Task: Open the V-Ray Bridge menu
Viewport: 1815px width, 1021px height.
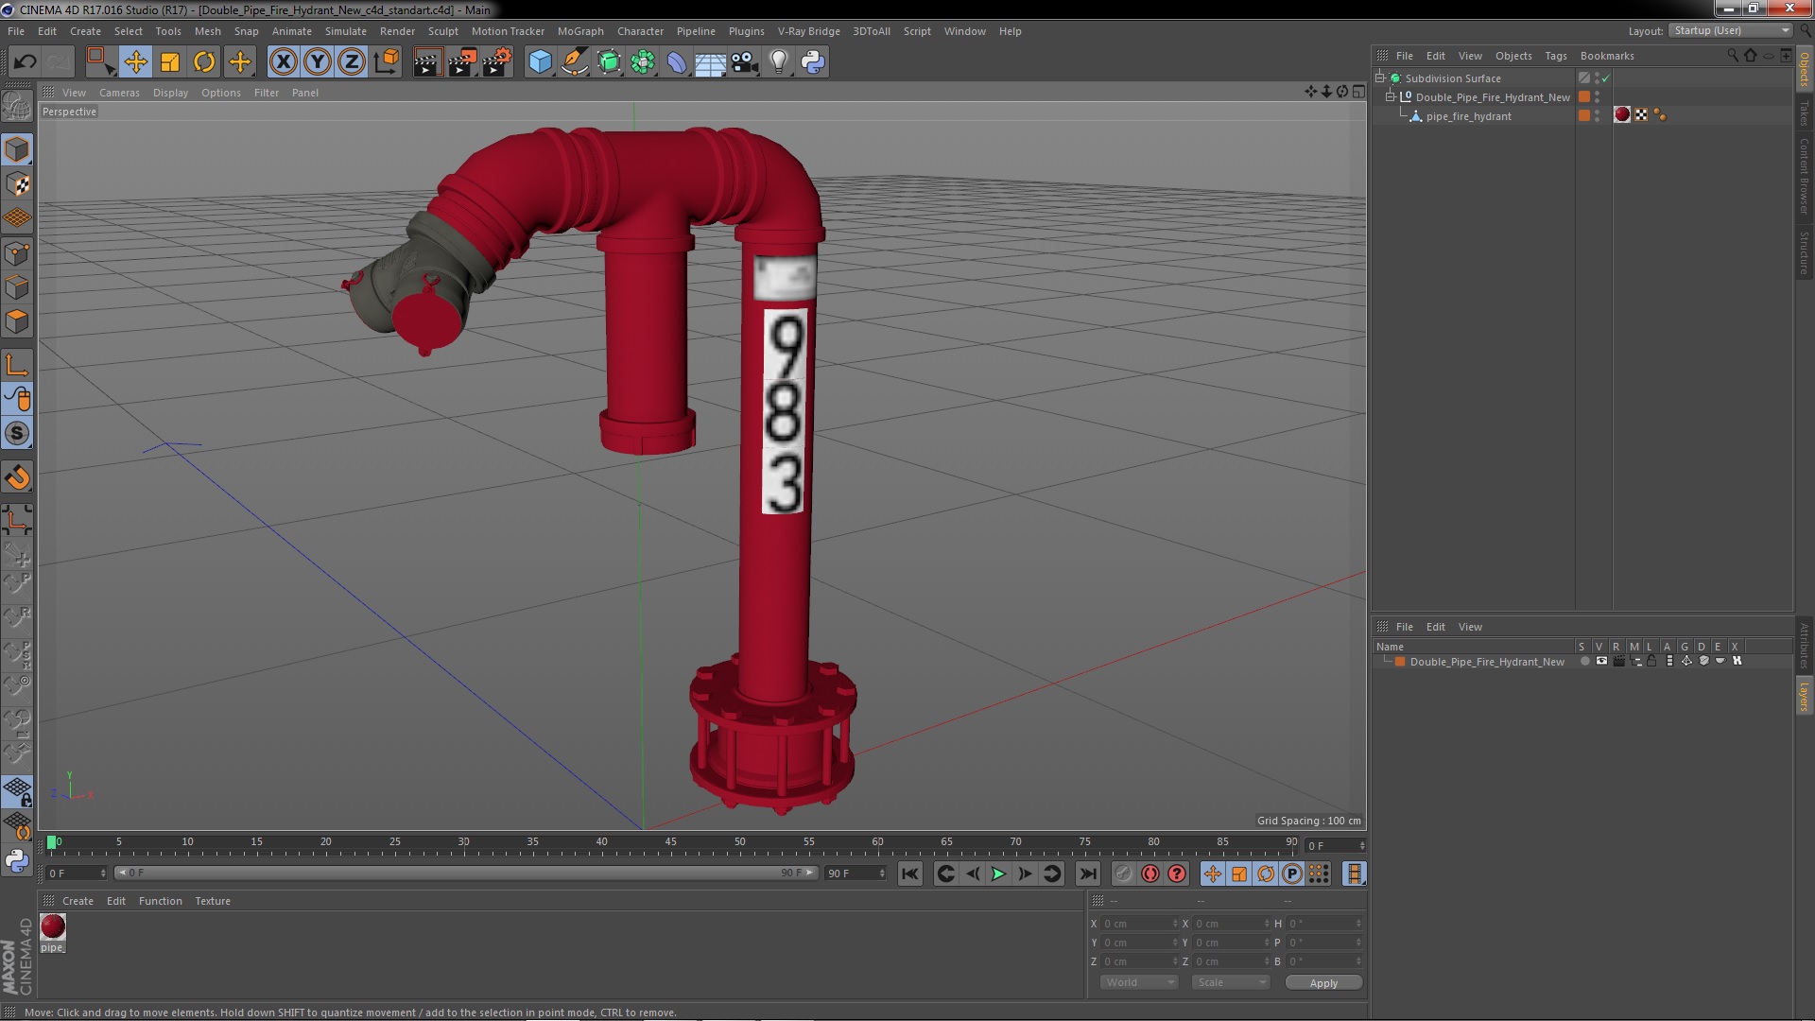Action: pos(808,31)
